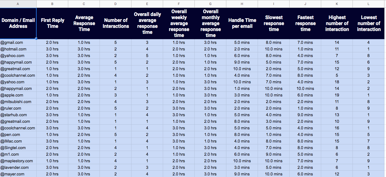Image resolution: width=386 pixels, height=177 pixels.
Task: Click the 'Handle Time per email' header
Action: tap(242, 23)
